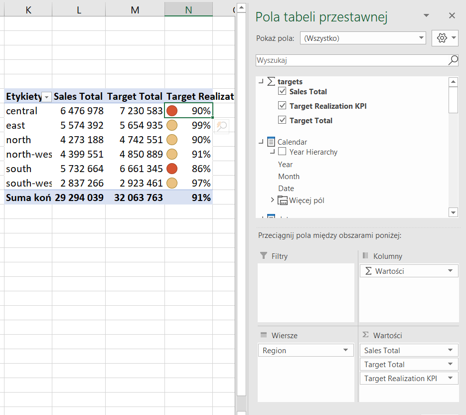
Task: Toggle the Target Total field checkbox
Action: (x=283, y=120)
